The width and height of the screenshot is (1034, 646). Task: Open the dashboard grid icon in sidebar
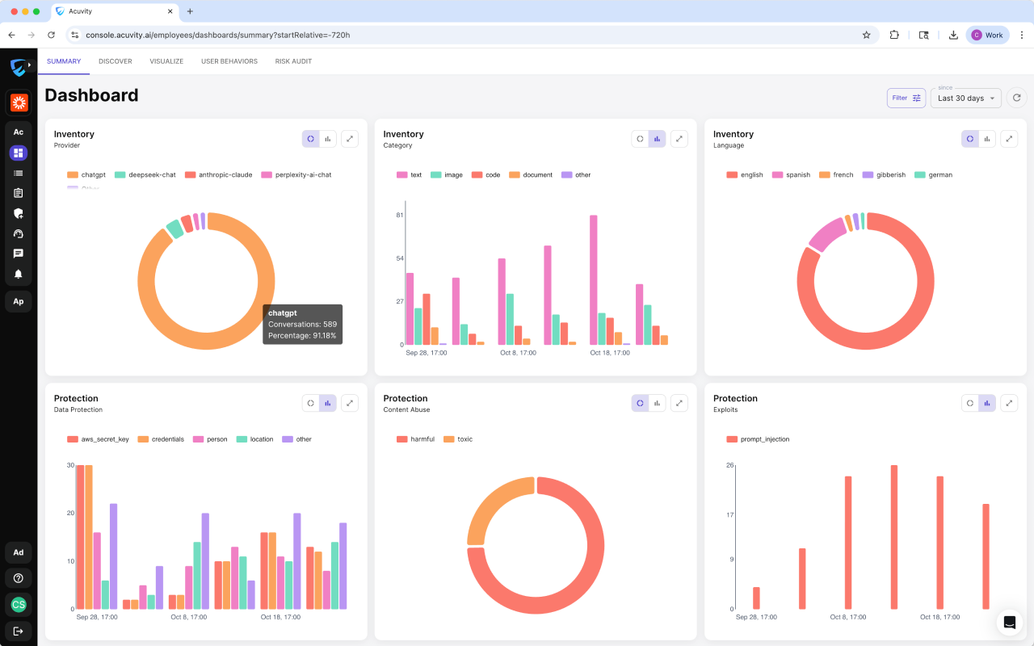[x=19, y=153]
